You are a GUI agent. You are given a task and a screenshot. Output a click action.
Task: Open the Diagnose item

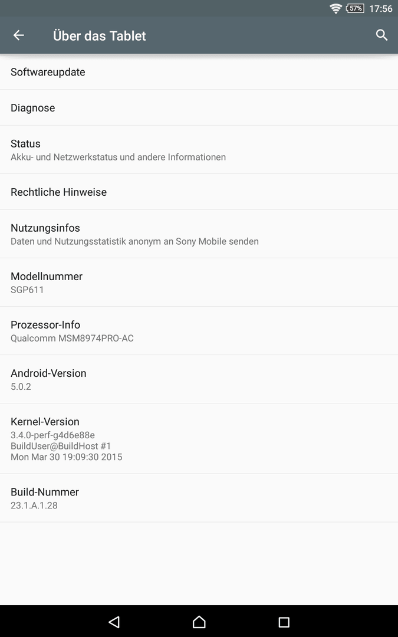[x=199, y=108]
